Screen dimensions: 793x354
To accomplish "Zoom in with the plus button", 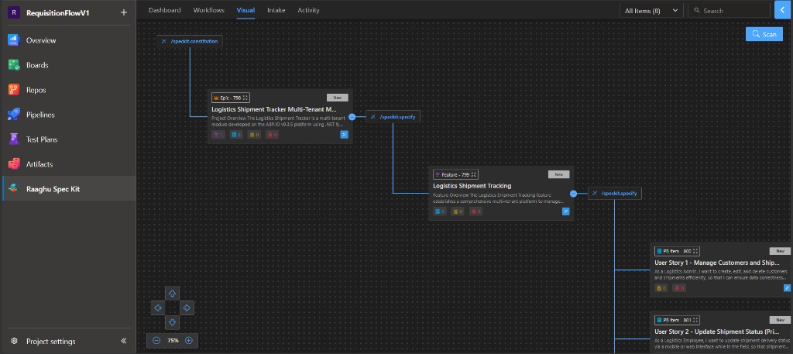I will (189, 340).
